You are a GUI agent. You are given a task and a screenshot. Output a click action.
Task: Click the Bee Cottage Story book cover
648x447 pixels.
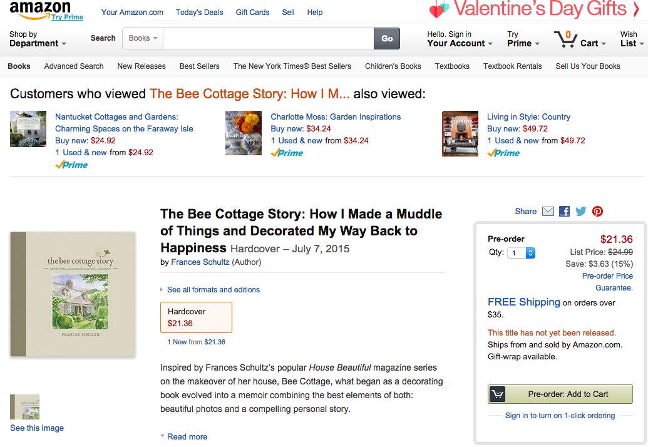(73, 294)
